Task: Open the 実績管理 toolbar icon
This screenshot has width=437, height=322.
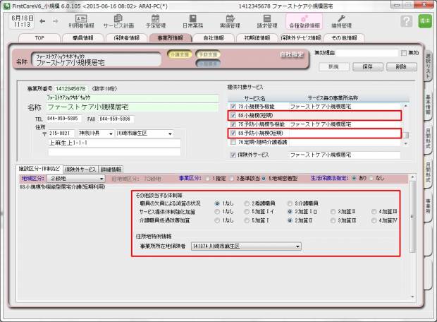Action: (x=229, y=20)
